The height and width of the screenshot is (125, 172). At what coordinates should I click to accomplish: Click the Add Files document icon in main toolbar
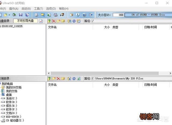71,15
